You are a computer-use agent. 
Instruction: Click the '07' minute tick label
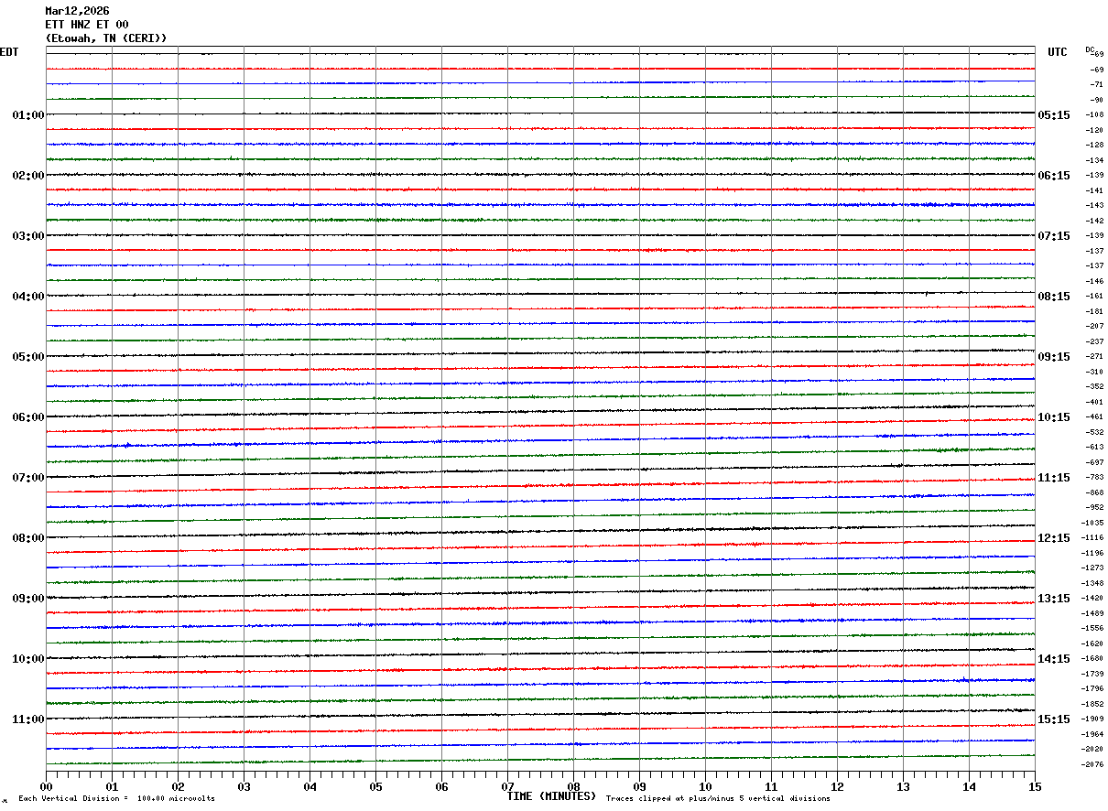coord(507,786)
